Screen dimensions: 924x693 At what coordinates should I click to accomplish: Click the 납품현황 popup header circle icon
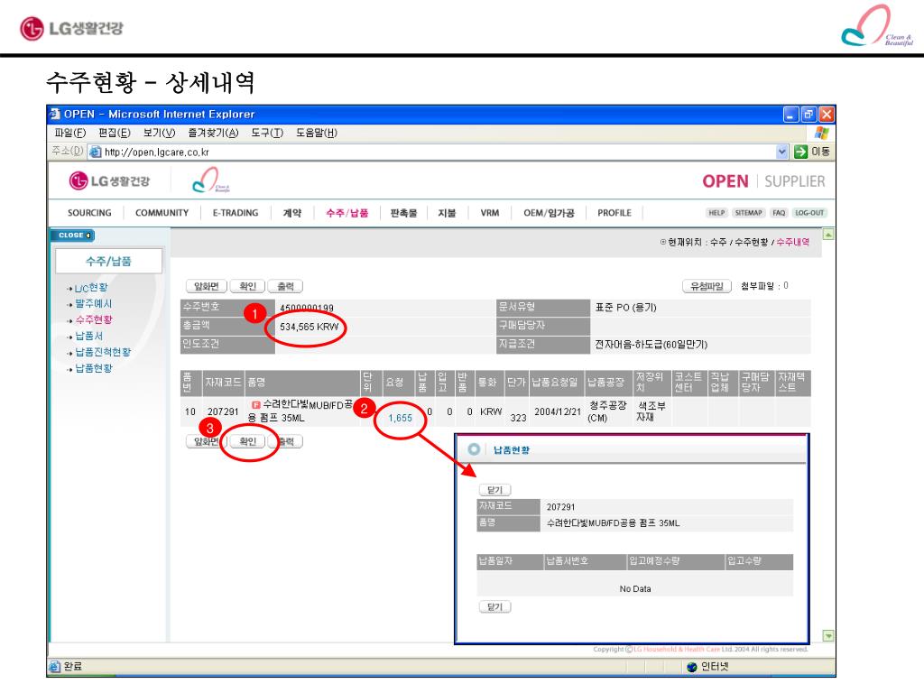(x=473, y=449)
